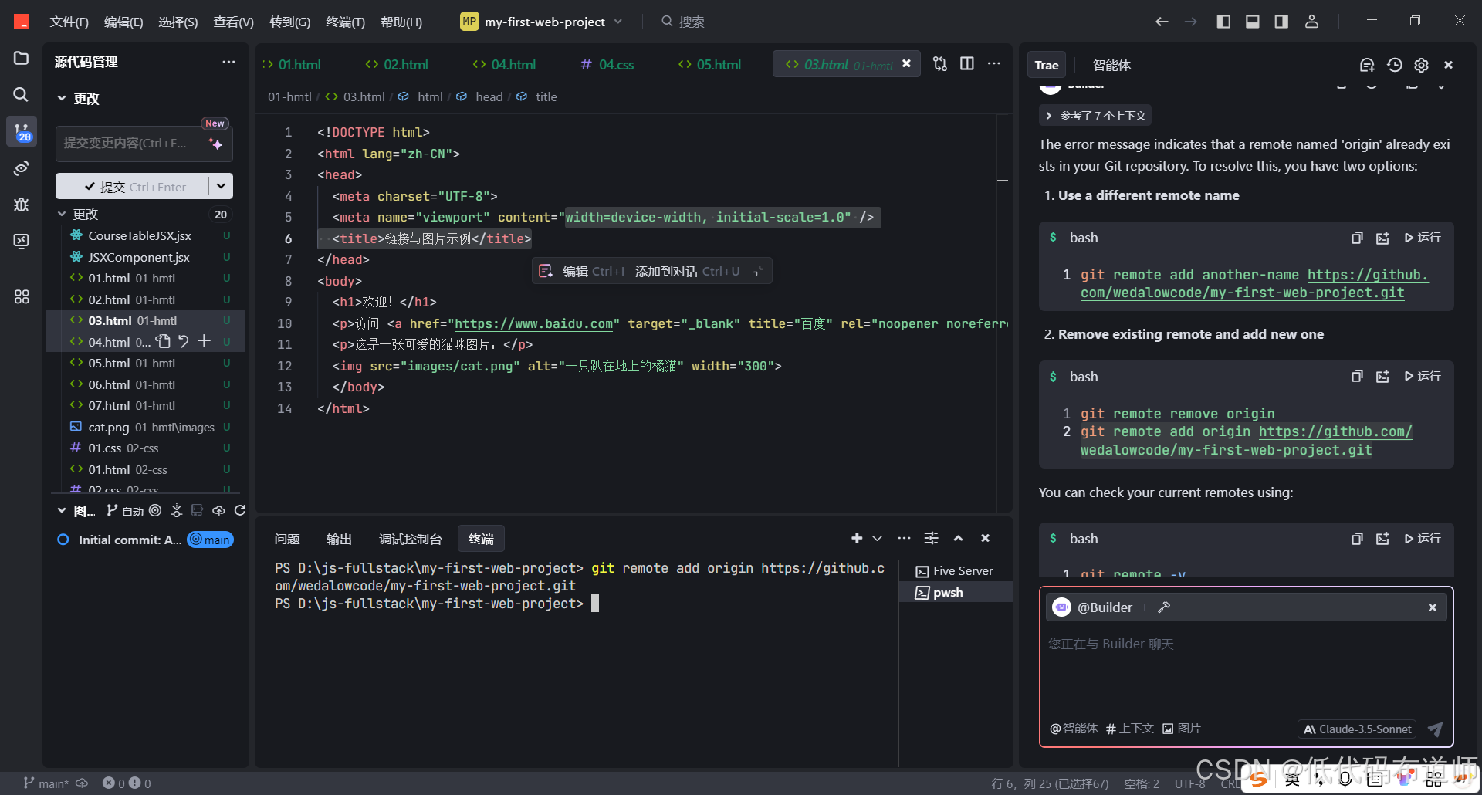Screen dimensions: 1482x795
Task: Open editor more actions ellipsis
Action: pyautogui.click(x=994, y=63)
